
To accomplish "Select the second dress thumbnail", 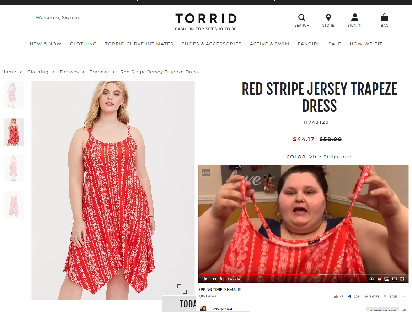I will 14,132.
